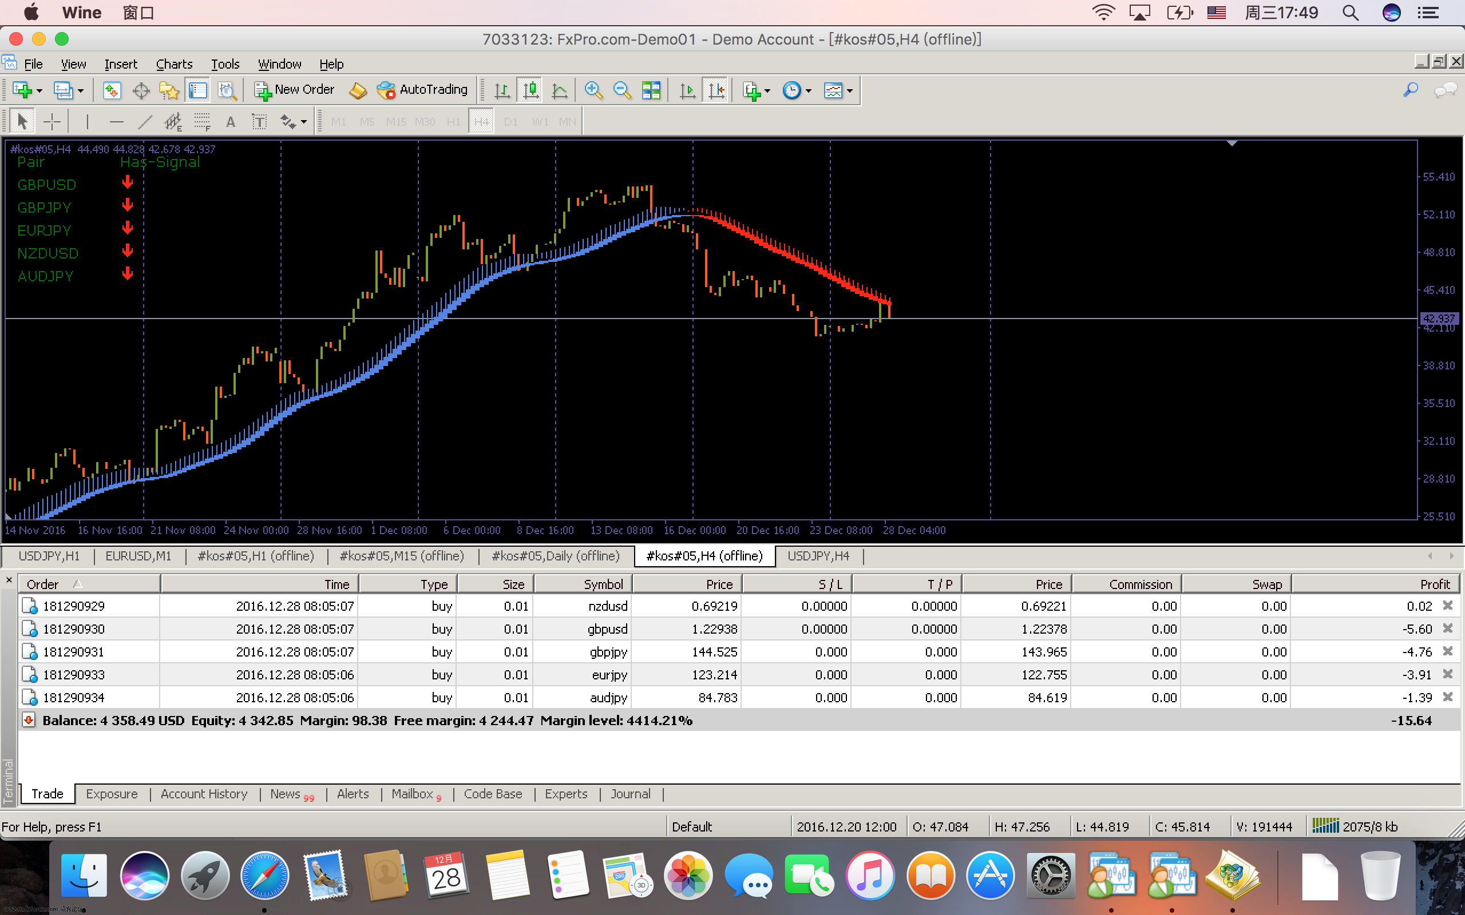Toggle AutoTrading on or off

pos(422,90)
